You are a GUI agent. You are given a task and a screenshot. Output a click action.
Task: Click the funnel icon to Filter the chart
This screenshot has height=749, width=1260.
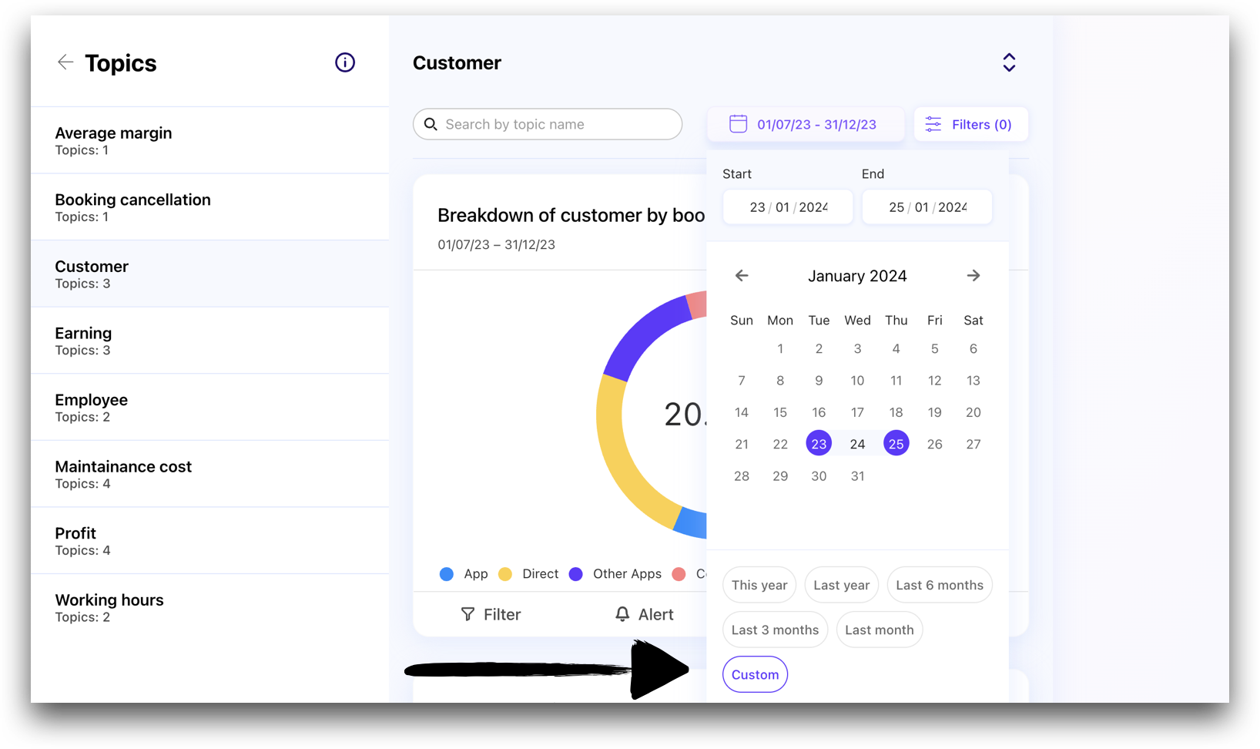click(x=469, y=614)
